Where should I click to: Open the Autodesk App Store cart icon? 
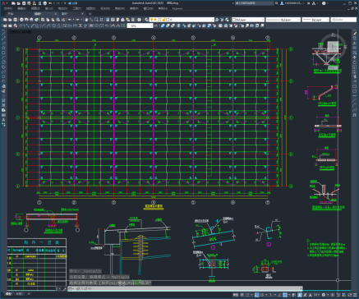click(309, 3)
